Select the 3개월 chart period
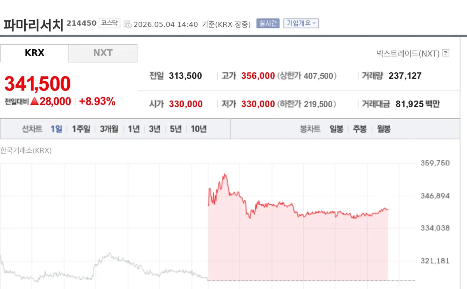Viewport: 467px width, 289px height. (109, 129)
